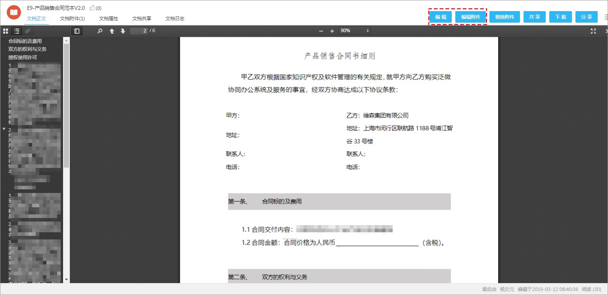This screenshot has height=295, width=608.
Task: Select outline entry 授权使用许可 in sidebar
Action: 23,57
